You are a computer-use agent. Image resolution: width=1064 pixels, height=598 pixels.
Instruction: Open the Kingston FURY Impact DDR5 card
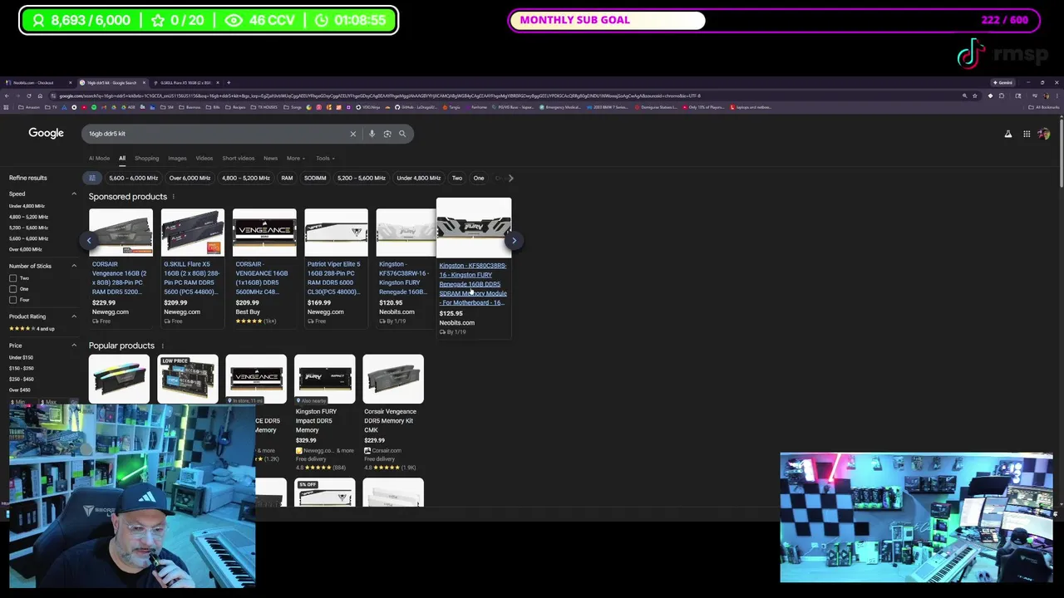click(324, 411)
